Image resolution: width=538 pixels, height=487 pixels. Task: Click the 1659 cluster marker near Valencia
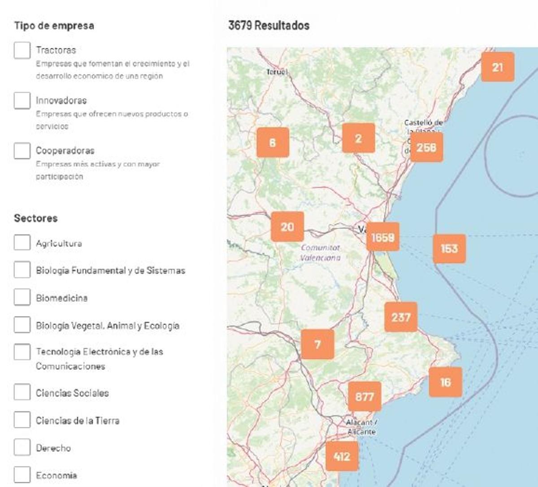[383, 237]
